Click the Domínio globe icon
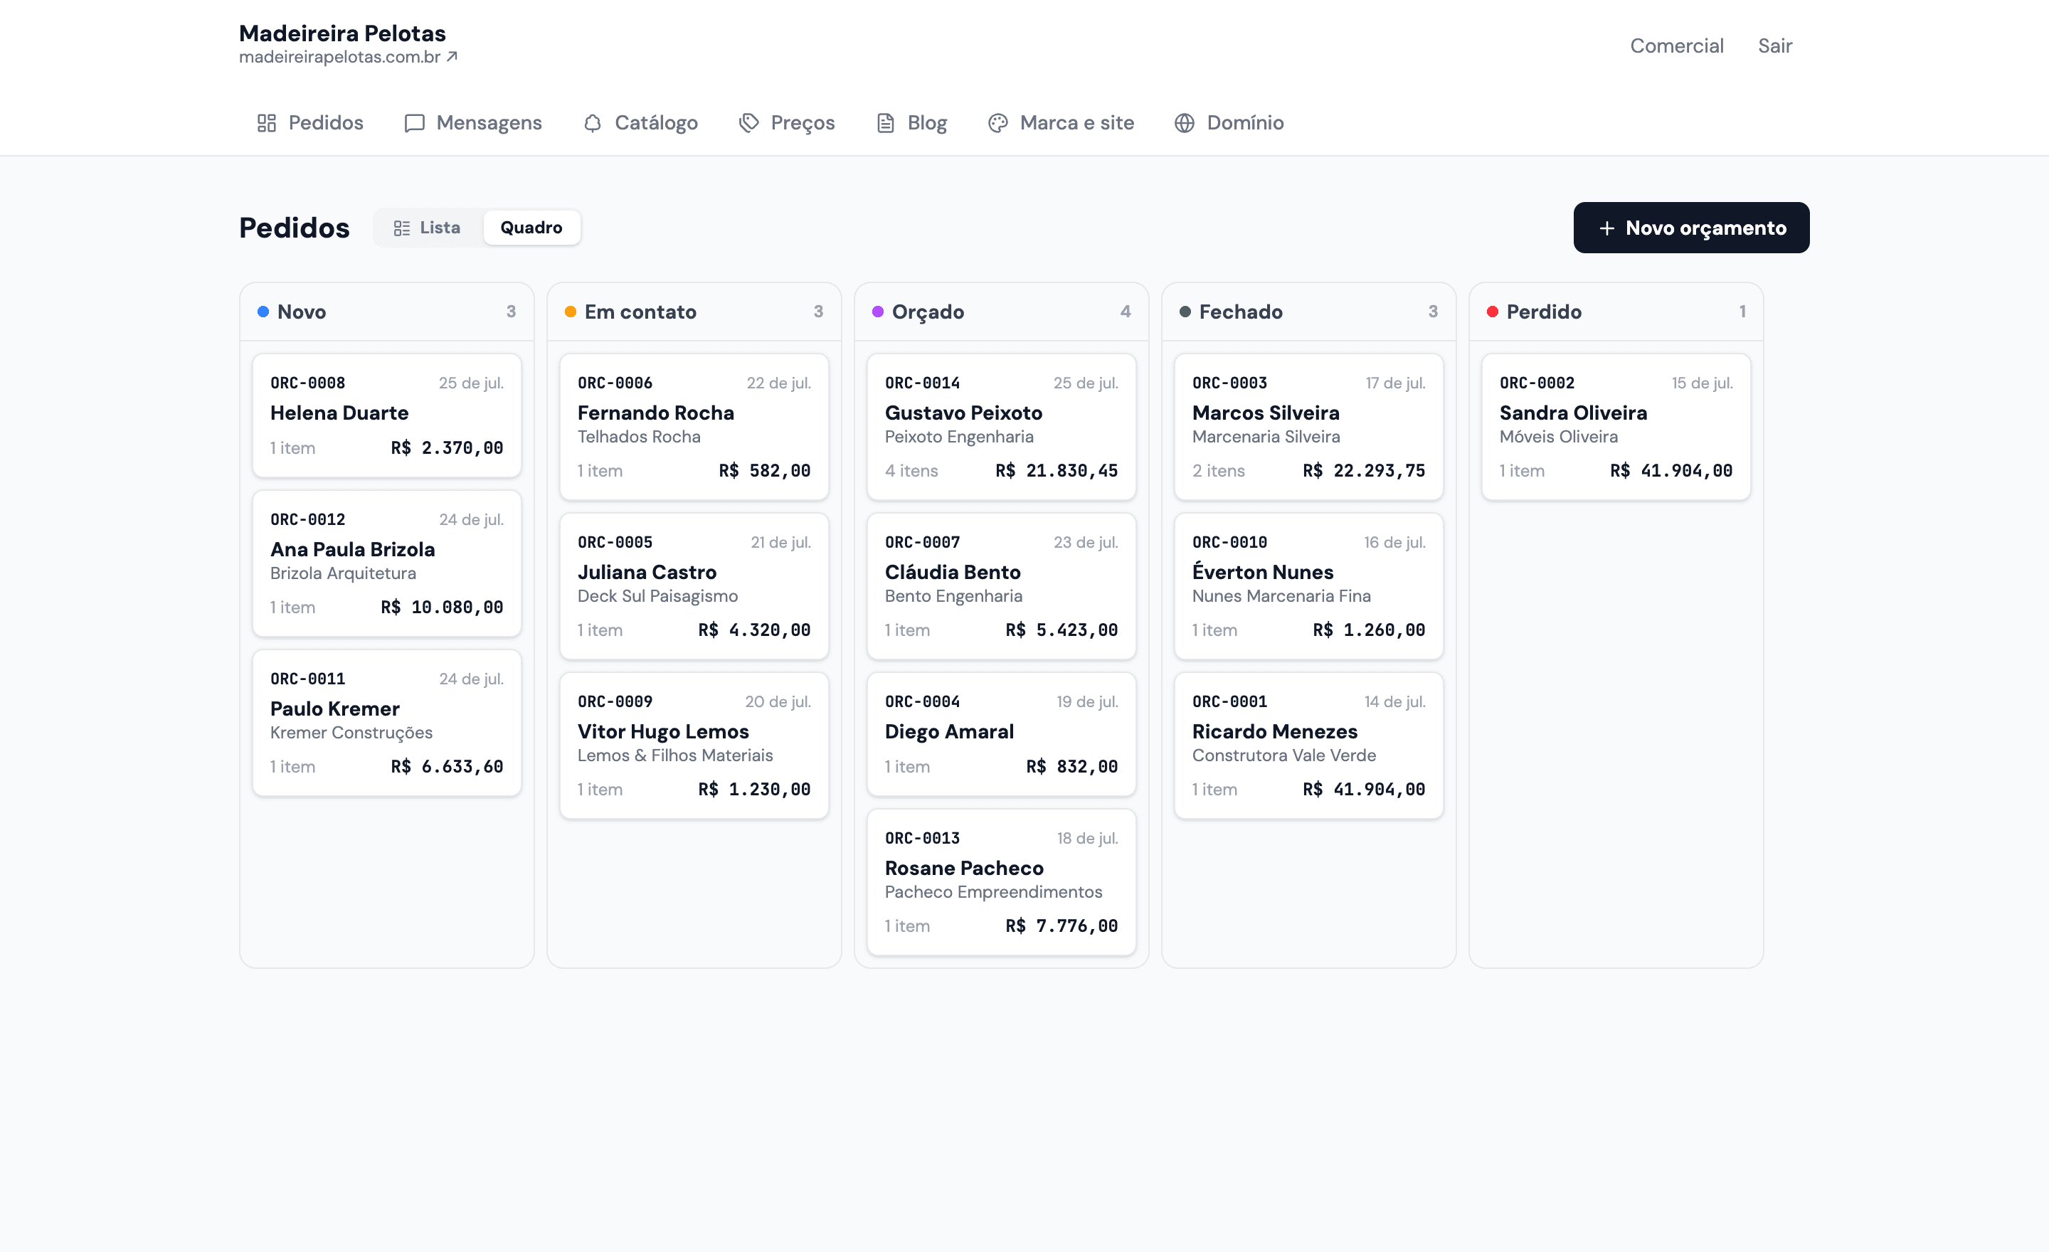This screenshot has width=2049, height=1252. [1184, 123]
